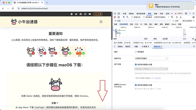Open the throttling dropdown in the network toolbar
Viewport: 196px width, 110px height.
point(161,17)
